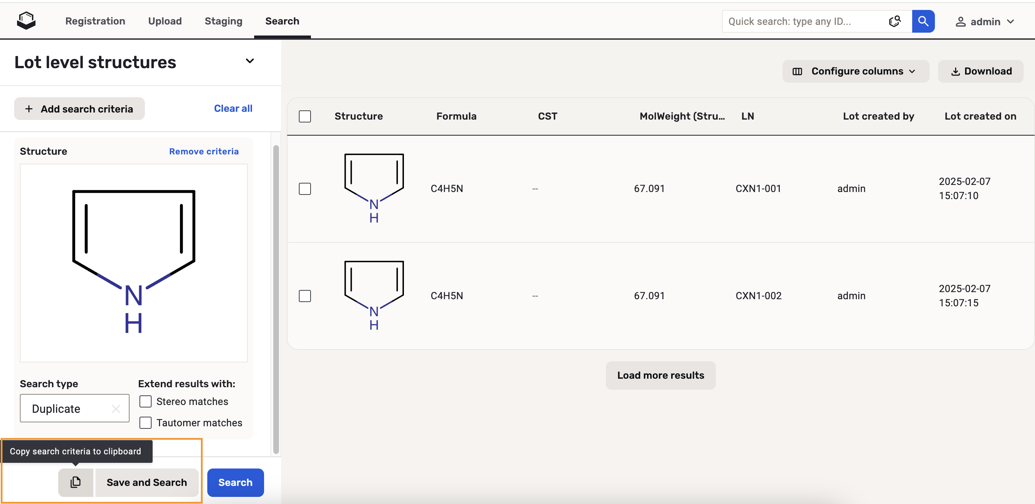Open the admin user menu
This screenshot has width=1035, height=504.
coord(985,21)
